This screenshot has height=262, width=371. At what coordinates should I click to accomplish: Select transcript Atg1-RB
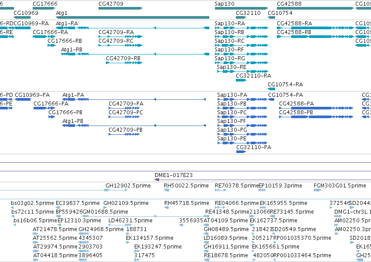pos(135,54)
